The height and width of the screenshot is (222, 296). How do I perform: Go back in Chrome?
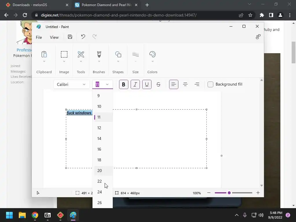[6, 15]
